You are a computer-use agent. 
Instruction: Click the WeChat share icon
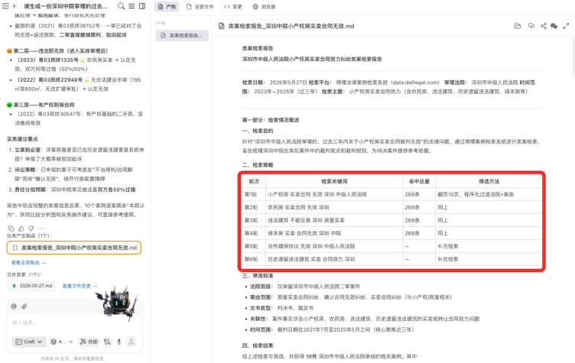point(554,26)
